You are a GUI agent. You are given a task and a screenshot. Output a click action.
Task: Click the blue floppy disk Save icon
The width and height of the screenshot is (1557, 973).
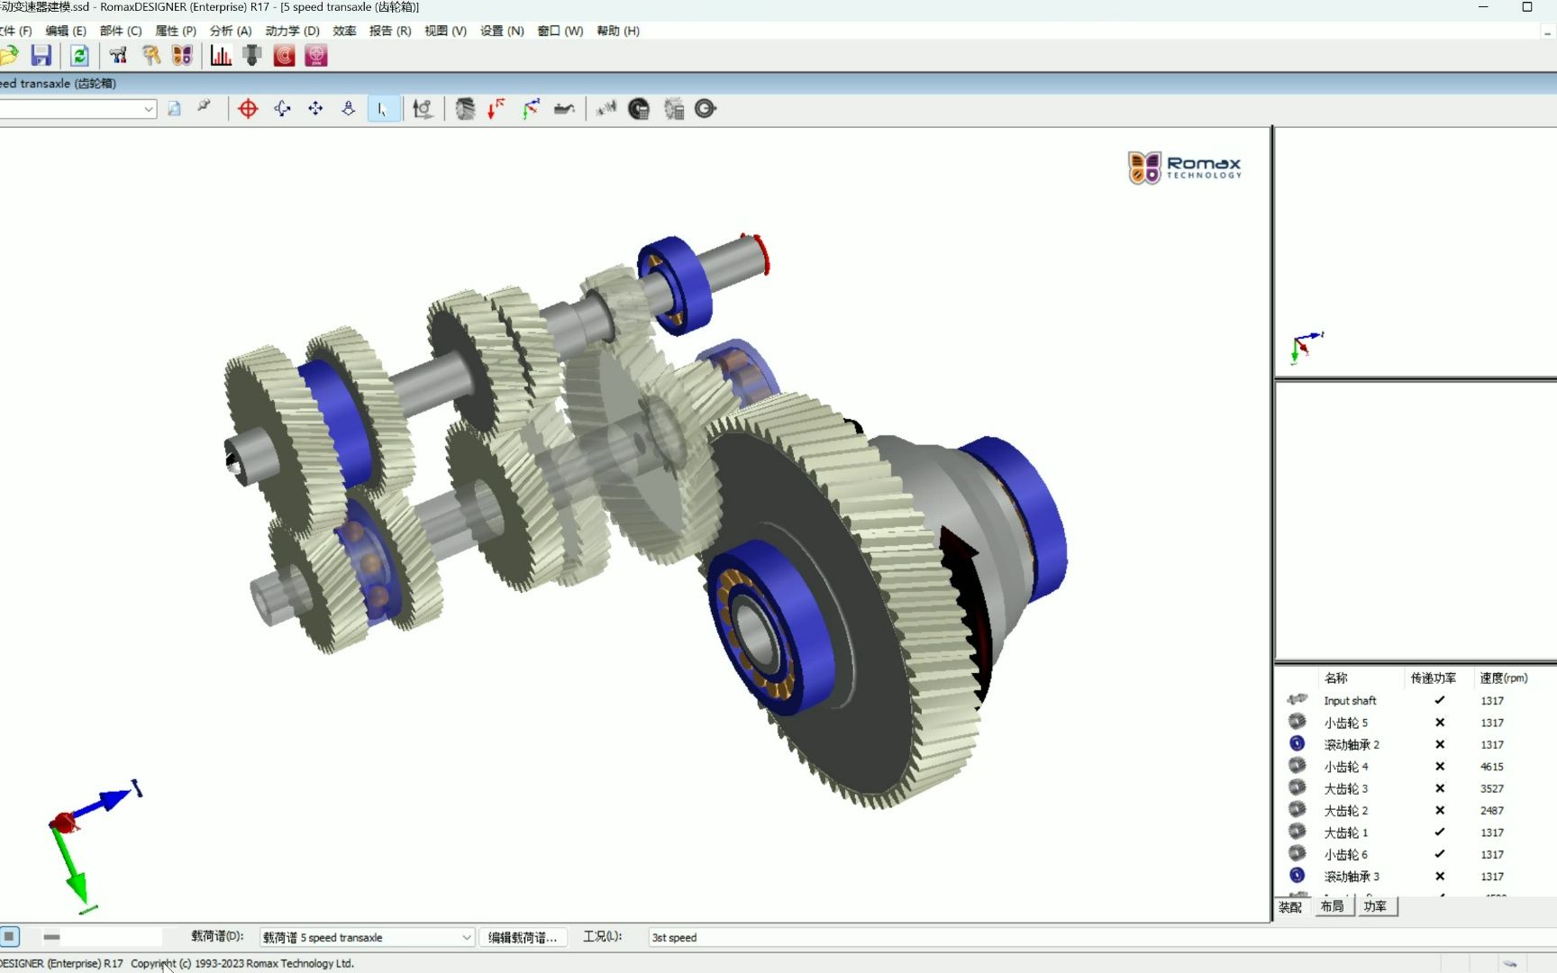pyautogui.click(x=41, y=56)
